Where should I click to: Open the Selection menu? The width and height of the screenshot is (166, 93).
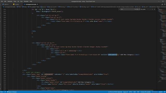[x=10, y=1]
